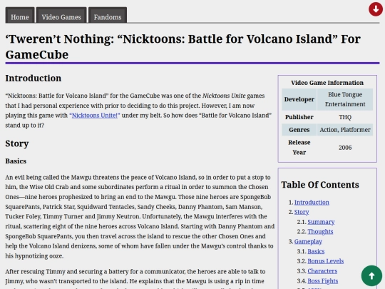The width and height of the screenshot is (385, 289).
Task: Click the "Developer" row label
Action: (299, 99)
